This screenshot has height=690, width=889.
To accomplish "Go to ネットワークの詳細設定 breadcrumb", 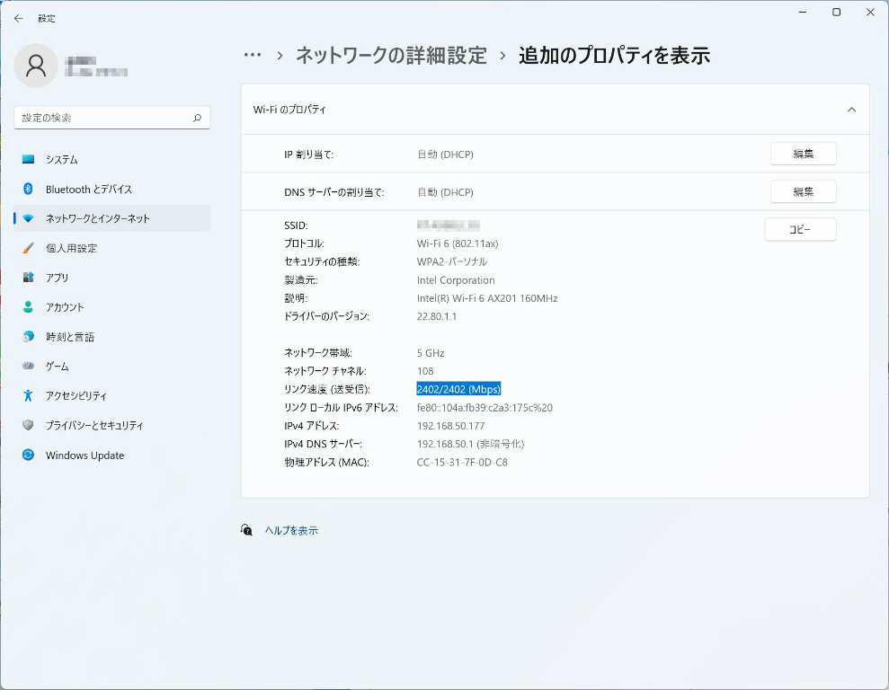I will point(391,56).
